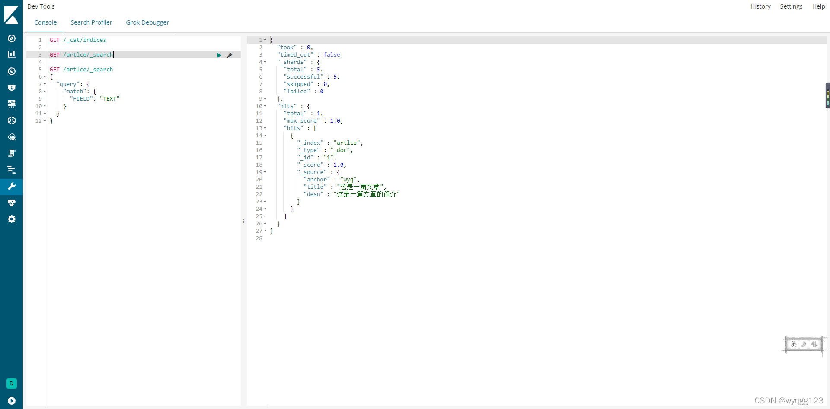This screenshot has width=830, height=409.
Task: Open console Settings
Action: click(791, 6)
